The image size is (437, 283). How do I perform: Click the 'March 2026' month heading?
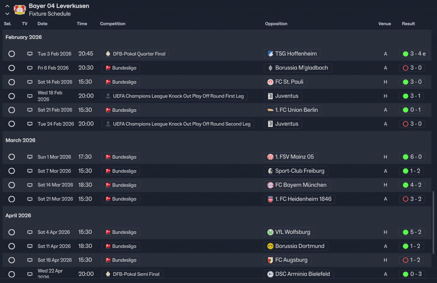[x=20, y=140]
